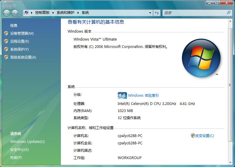This screenshot has height=167, width=235.
Task: Click the shield icon beside 远程设置(R)
Action: (x=6, y=41)
